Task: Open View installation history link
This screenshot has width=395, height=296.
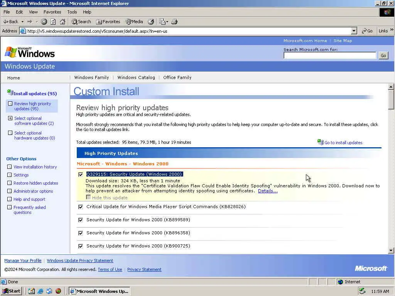Action: [x=35, y=167]
